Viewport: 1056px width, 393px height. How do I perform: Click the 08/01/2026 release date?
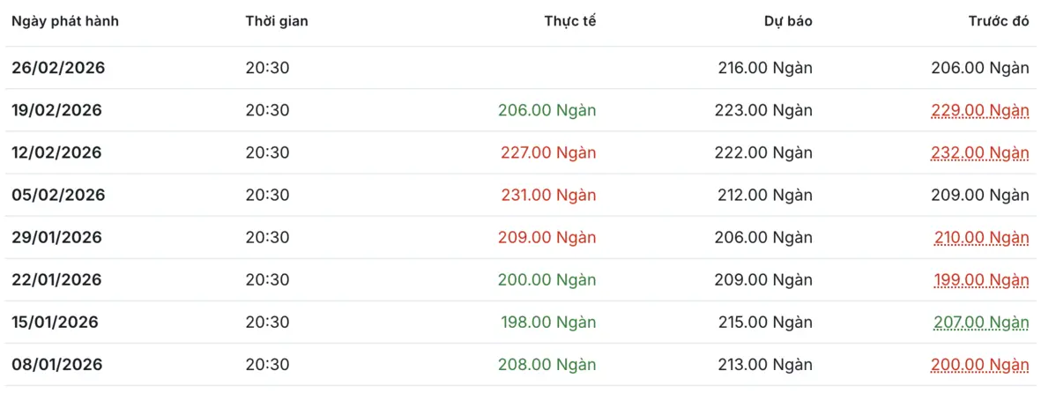coord(56,364)
